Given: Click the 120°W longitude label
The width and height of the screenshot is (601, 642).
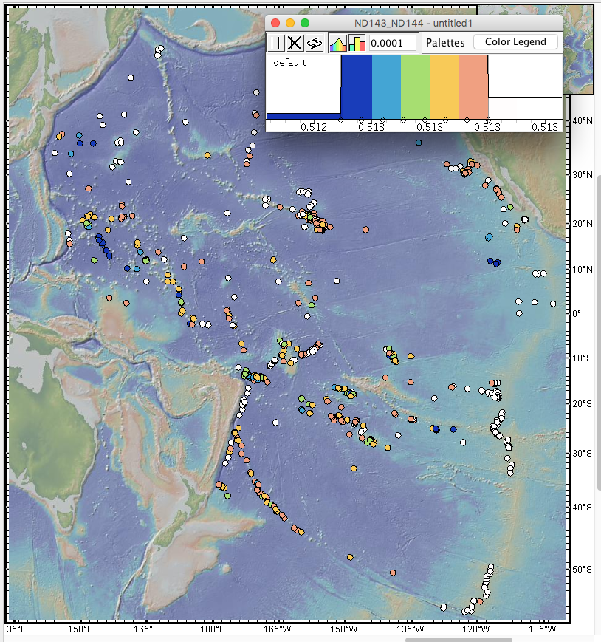Looking at the screenshot, I should tap(476, 629).
